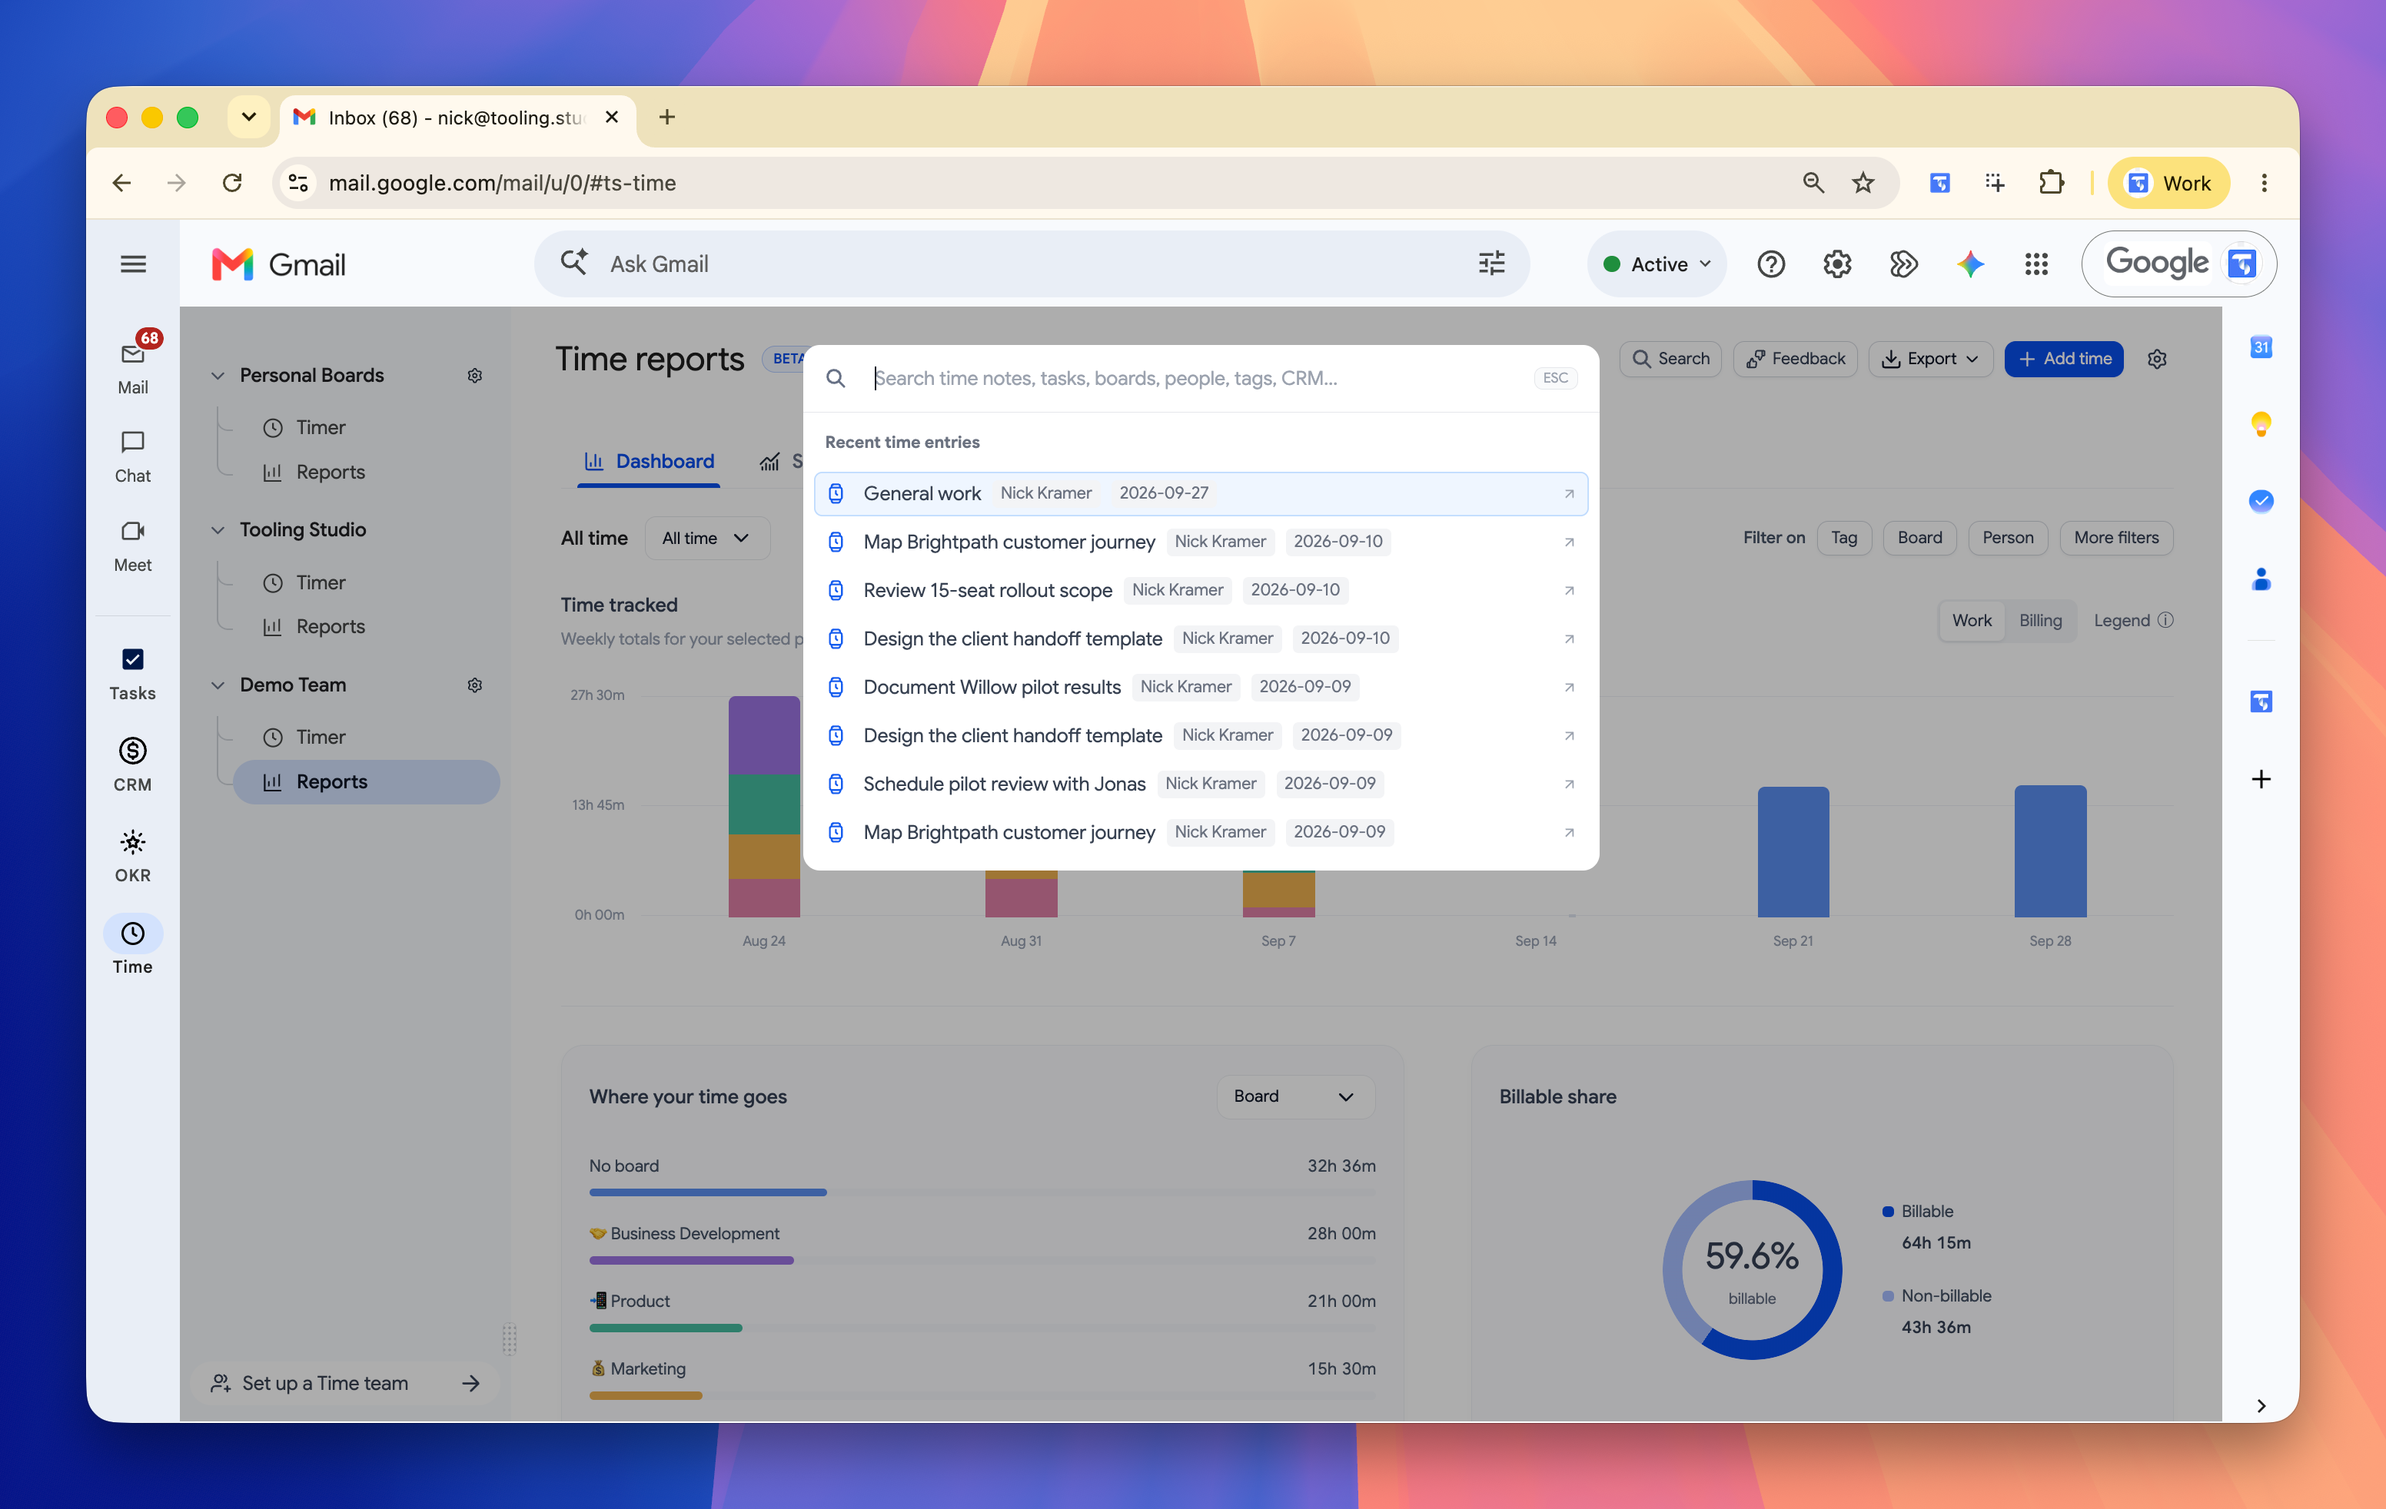The image size is (2386, 1509).
Task: Open More filters
Action: (2115, 538)
